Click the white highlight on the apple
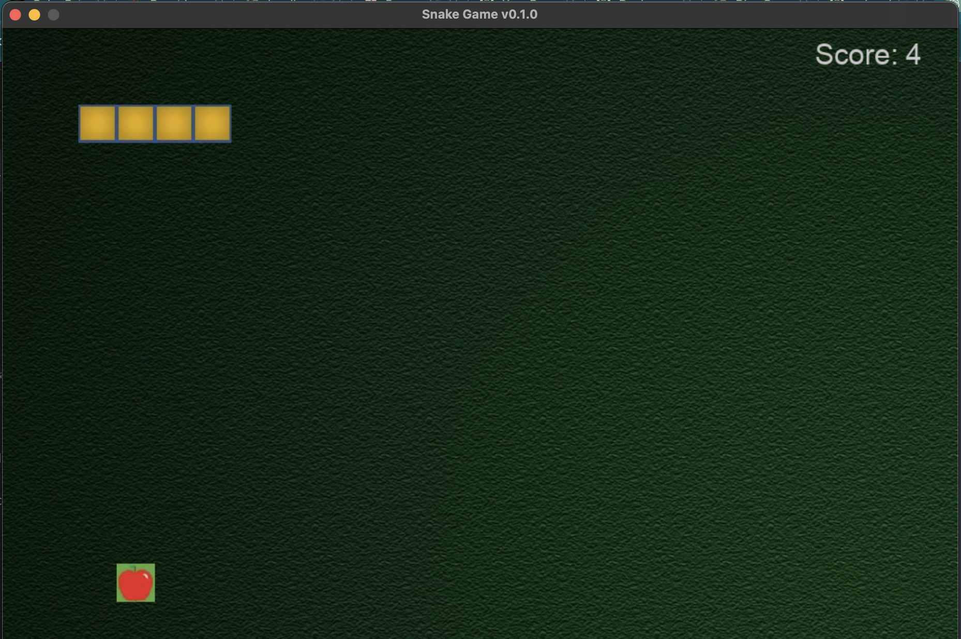The image size is (961, 639). (x=146, y=577)
